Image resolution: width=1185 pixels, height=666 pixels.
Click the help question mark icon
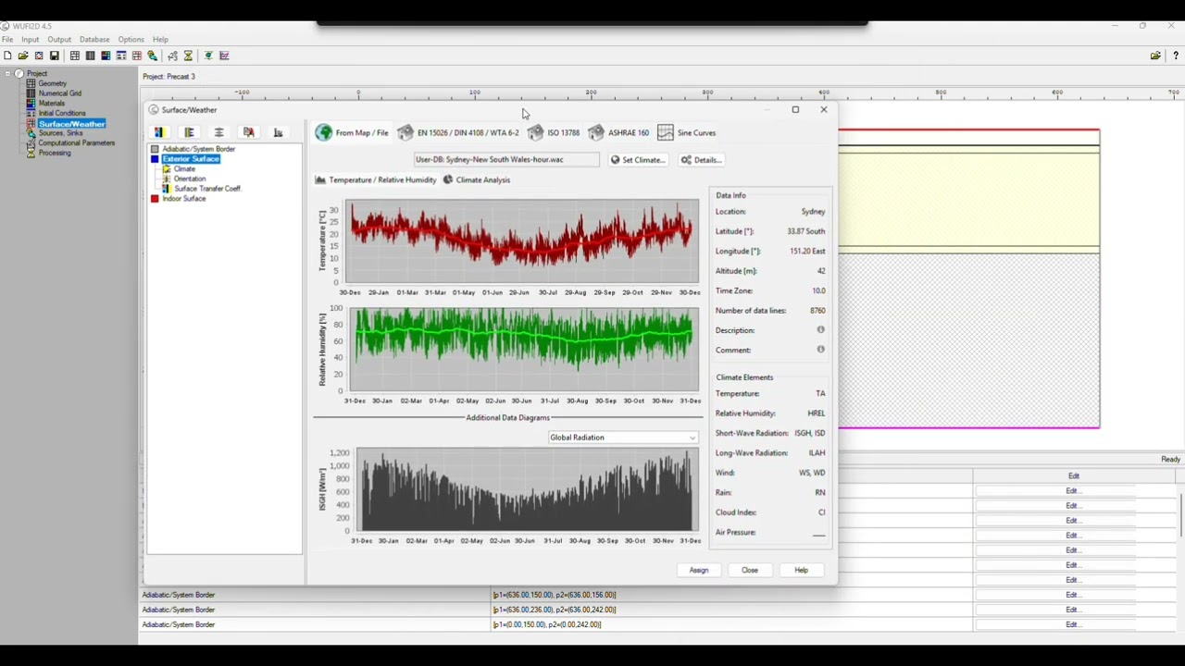point(1176,55)
